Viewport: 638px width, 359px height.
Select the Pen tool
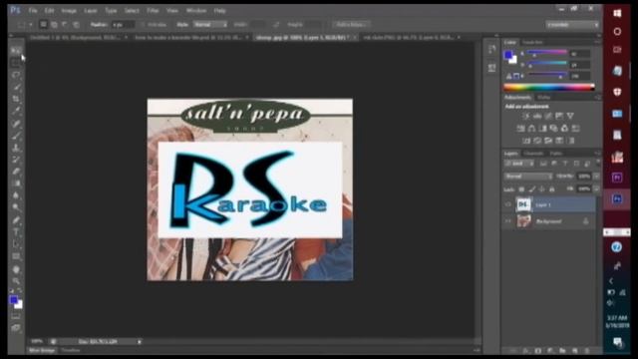(x=16, y=220)
